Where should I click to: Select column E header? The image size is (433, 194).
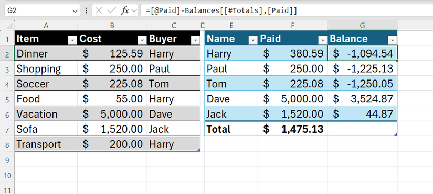pyautogui.click(x=231, y=26)
